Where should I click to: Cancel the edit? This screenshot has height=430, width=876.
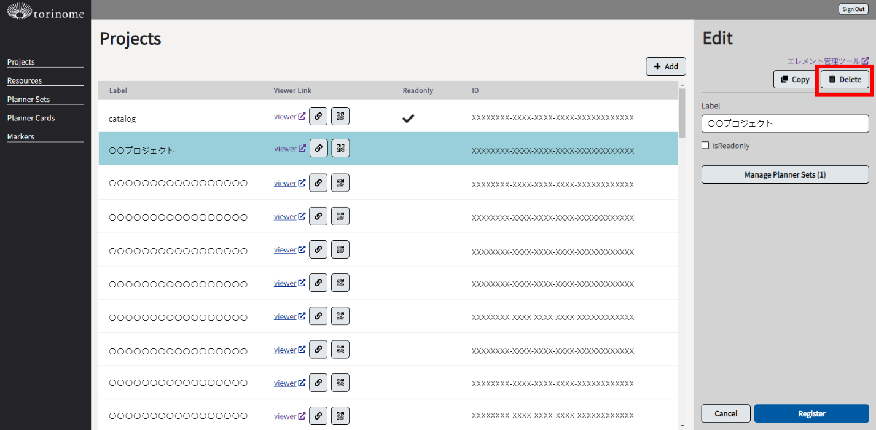725,413
